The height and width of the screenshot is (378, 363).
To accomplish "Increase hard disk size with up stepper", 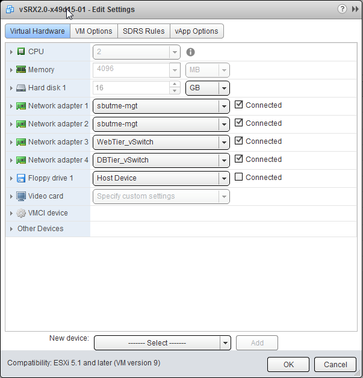I will [x=175, y=84].
